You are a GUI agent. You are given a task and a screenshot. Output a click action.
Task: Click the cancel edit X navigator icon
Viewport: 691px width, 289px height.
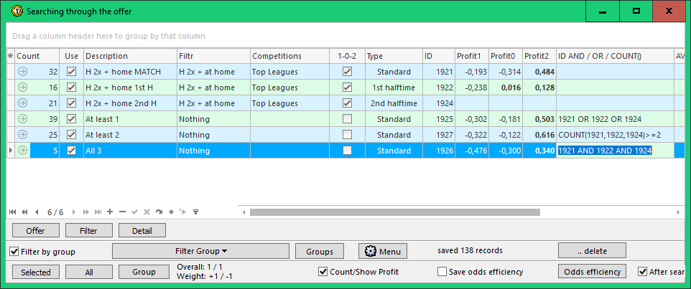tap(147, 212)
